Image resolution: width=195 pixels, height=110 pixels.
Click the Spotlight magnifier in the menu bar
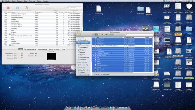(x=192, y=1)
